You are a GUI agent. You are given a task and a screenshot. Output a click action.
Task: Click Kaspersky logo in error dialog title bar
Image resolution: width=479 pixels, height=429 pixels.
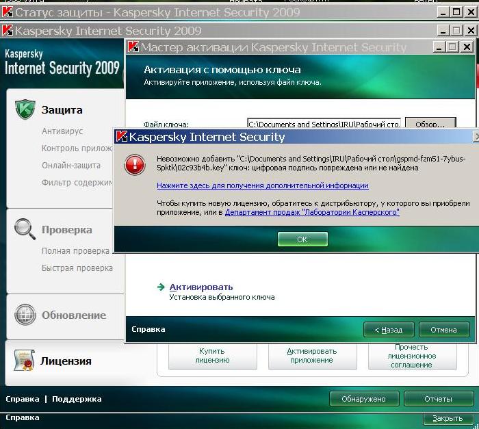[121, 137]
